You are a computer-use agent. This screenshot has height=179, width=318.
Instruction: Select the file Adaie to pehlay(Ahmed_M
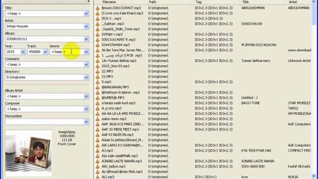(x=123, y=140)
